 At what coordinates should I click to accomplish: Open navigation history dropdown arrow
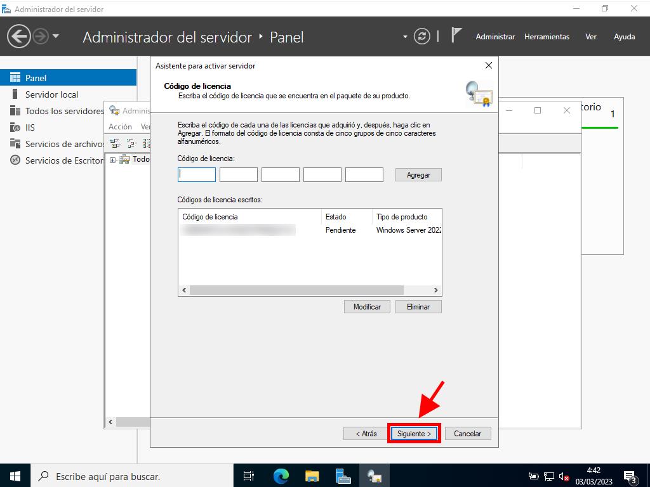pos(56,36)
